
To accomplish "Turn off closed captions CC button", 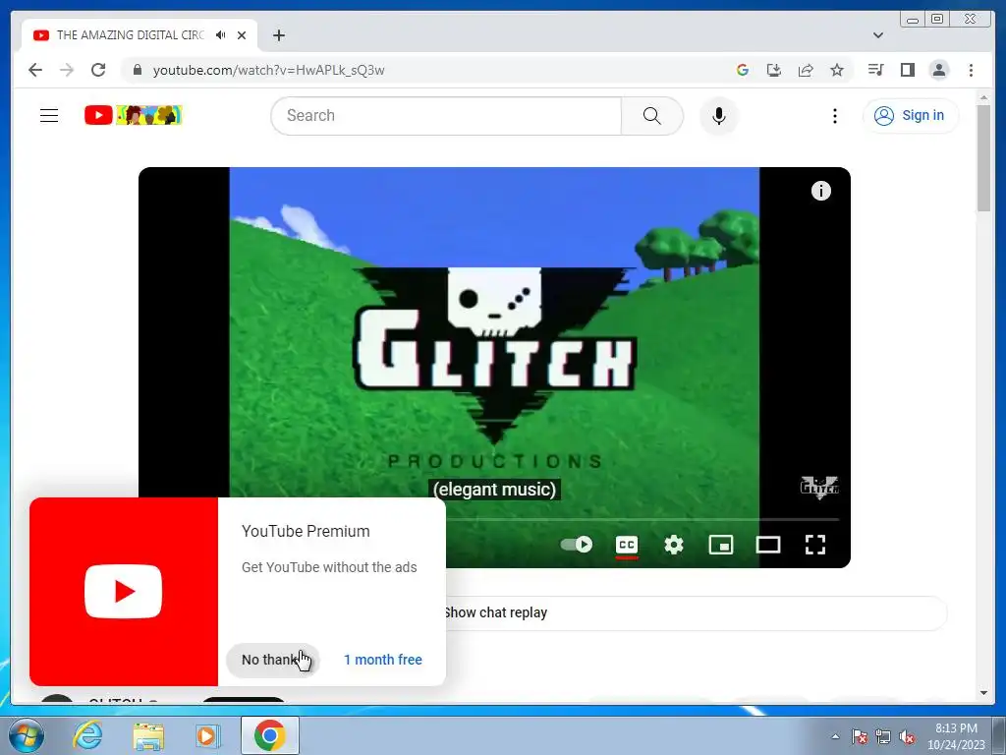I will pos(627,545).
